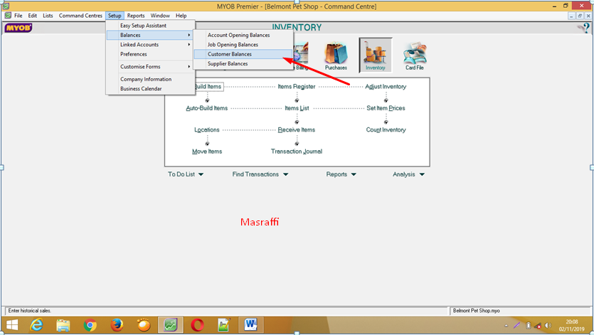594x335 pixels.
Task: Expand the Find Transactions dropdown
Action: pos(260,174)
